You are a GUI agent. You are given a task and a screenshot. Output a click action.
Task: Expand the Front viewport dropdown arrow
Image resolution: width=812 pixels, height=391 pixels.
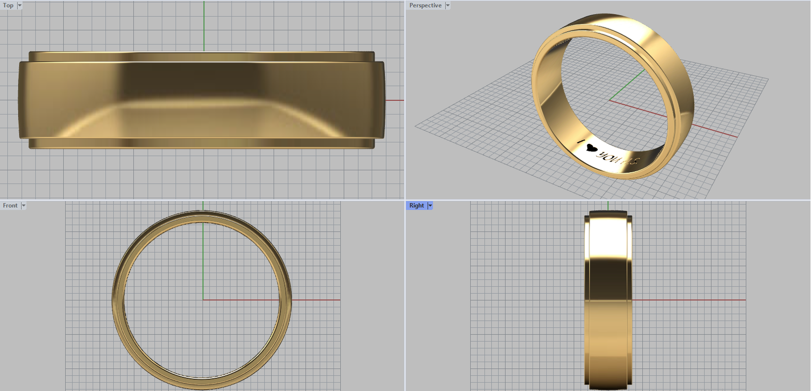coord(23,206)
